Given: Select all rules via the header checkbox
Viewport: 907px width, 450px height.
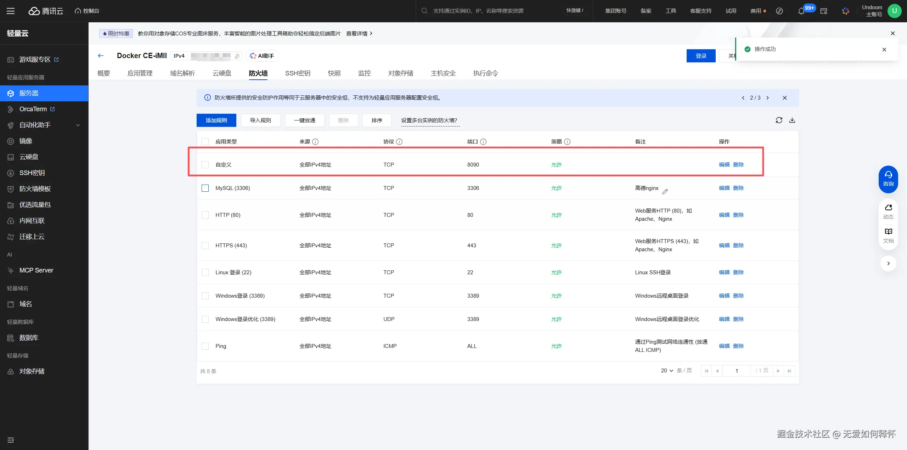Looking at the screenshot, I should 205,142.
